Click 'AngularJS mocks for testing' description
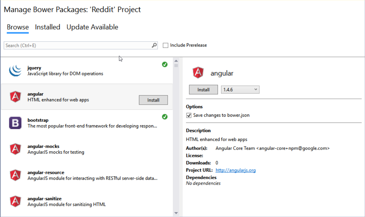The image size is (365, 217). pyautogui.click(x=56, y=152)
